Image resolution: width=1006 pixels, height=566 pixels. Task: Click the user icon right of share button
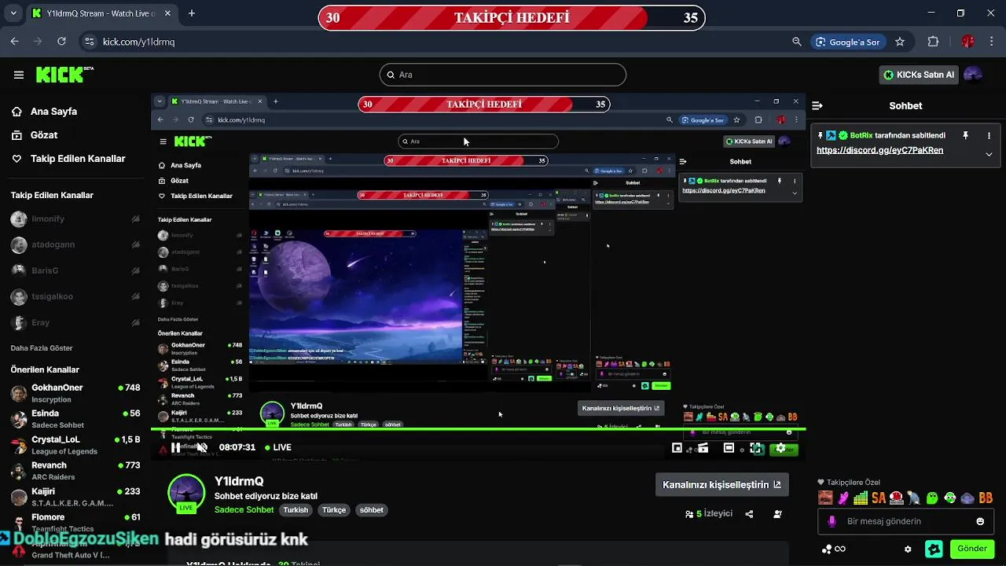pos(777,514)
